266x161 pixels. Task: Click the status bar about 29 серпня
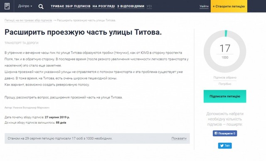tap(97, 138)
